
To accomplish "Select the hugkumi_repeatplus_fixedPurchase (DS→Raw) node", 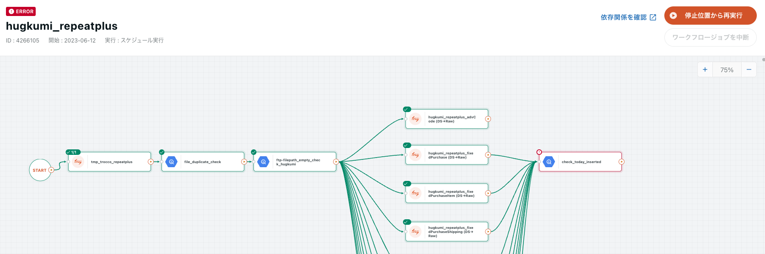I will (451, 155).
